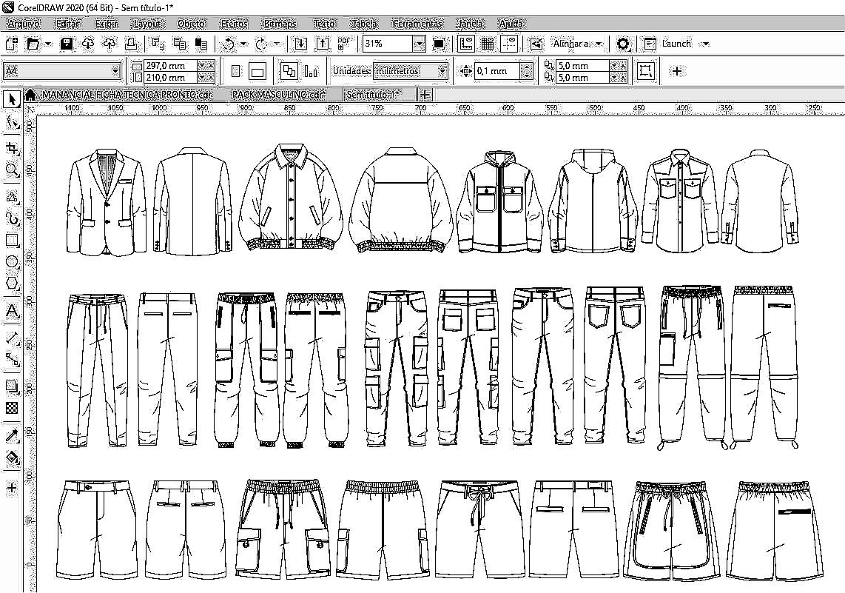The height and width of the screenshot is (593, 845).
Task: Click the cloud upload icon
Action: pos(110,44)
